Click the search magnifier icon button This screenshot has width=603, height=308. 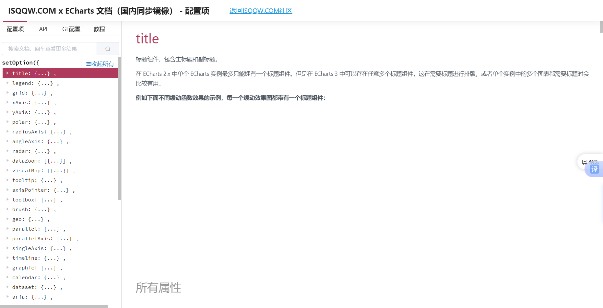pos(108,49)
